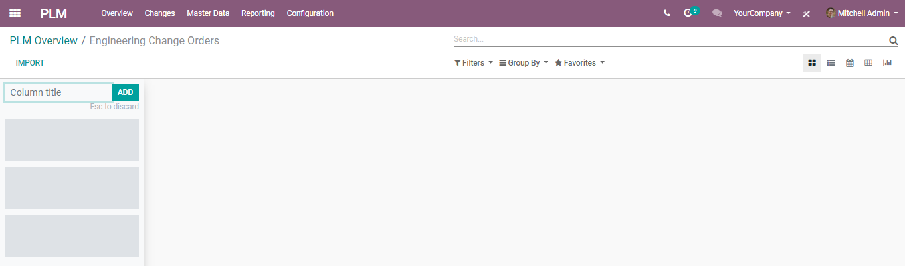Viewport: 905px width, 266px height.
Task: Click the Import button
Action: (30, 63)
